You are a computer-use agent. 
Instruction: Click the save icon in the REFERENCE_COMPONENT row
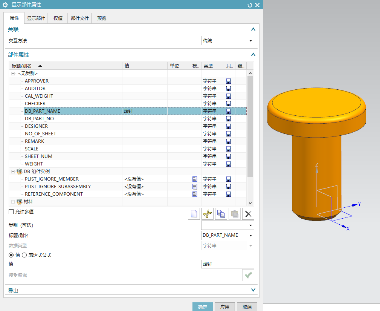tap(229, 194)
